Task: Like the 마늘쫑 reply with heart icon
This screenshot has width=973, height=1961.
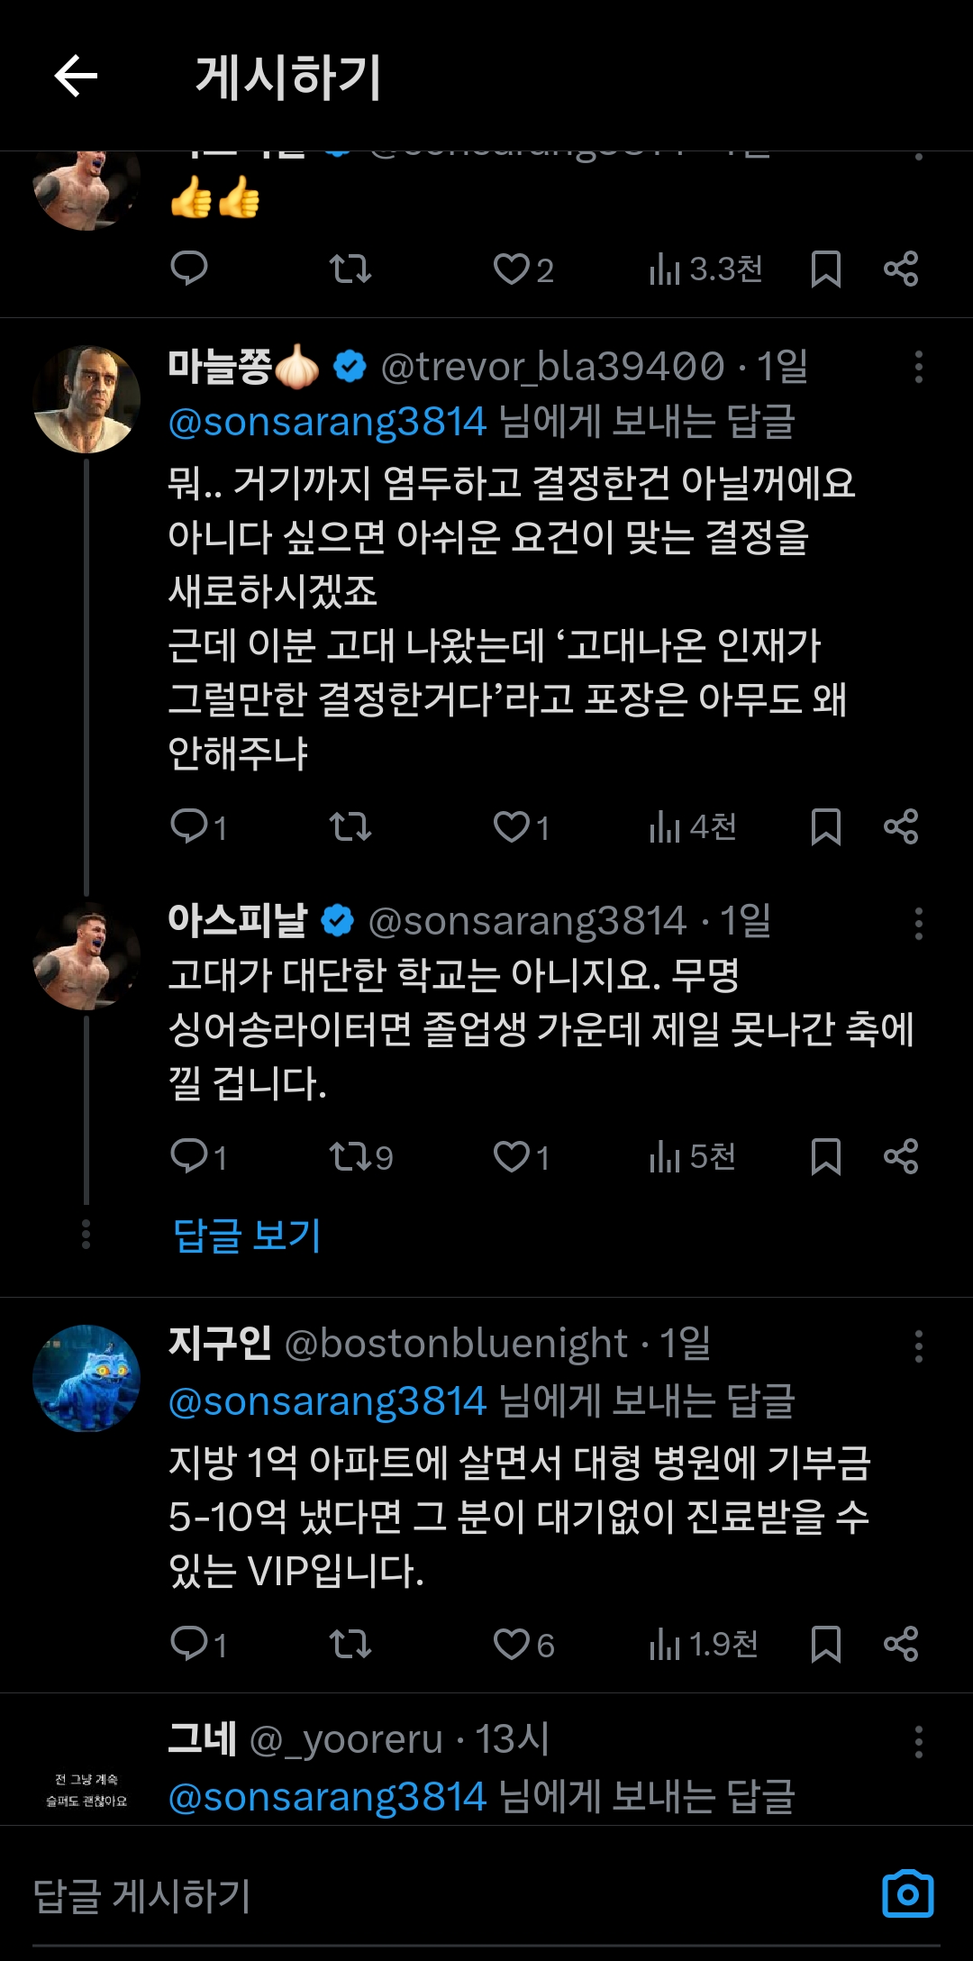Action: (x=512, y=826)
